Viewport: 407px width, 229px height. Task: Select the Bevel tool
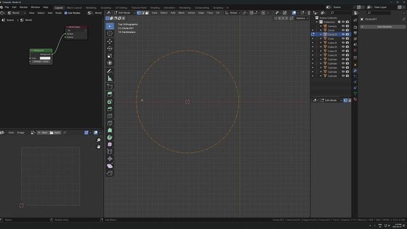point(110,109)
